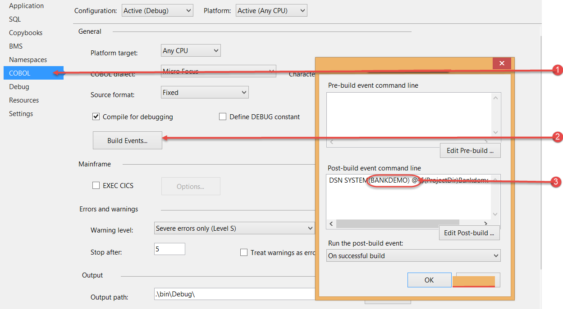Screen dimensions: 563x309
Task: Open the Source format dropdown
Action: 205,93
